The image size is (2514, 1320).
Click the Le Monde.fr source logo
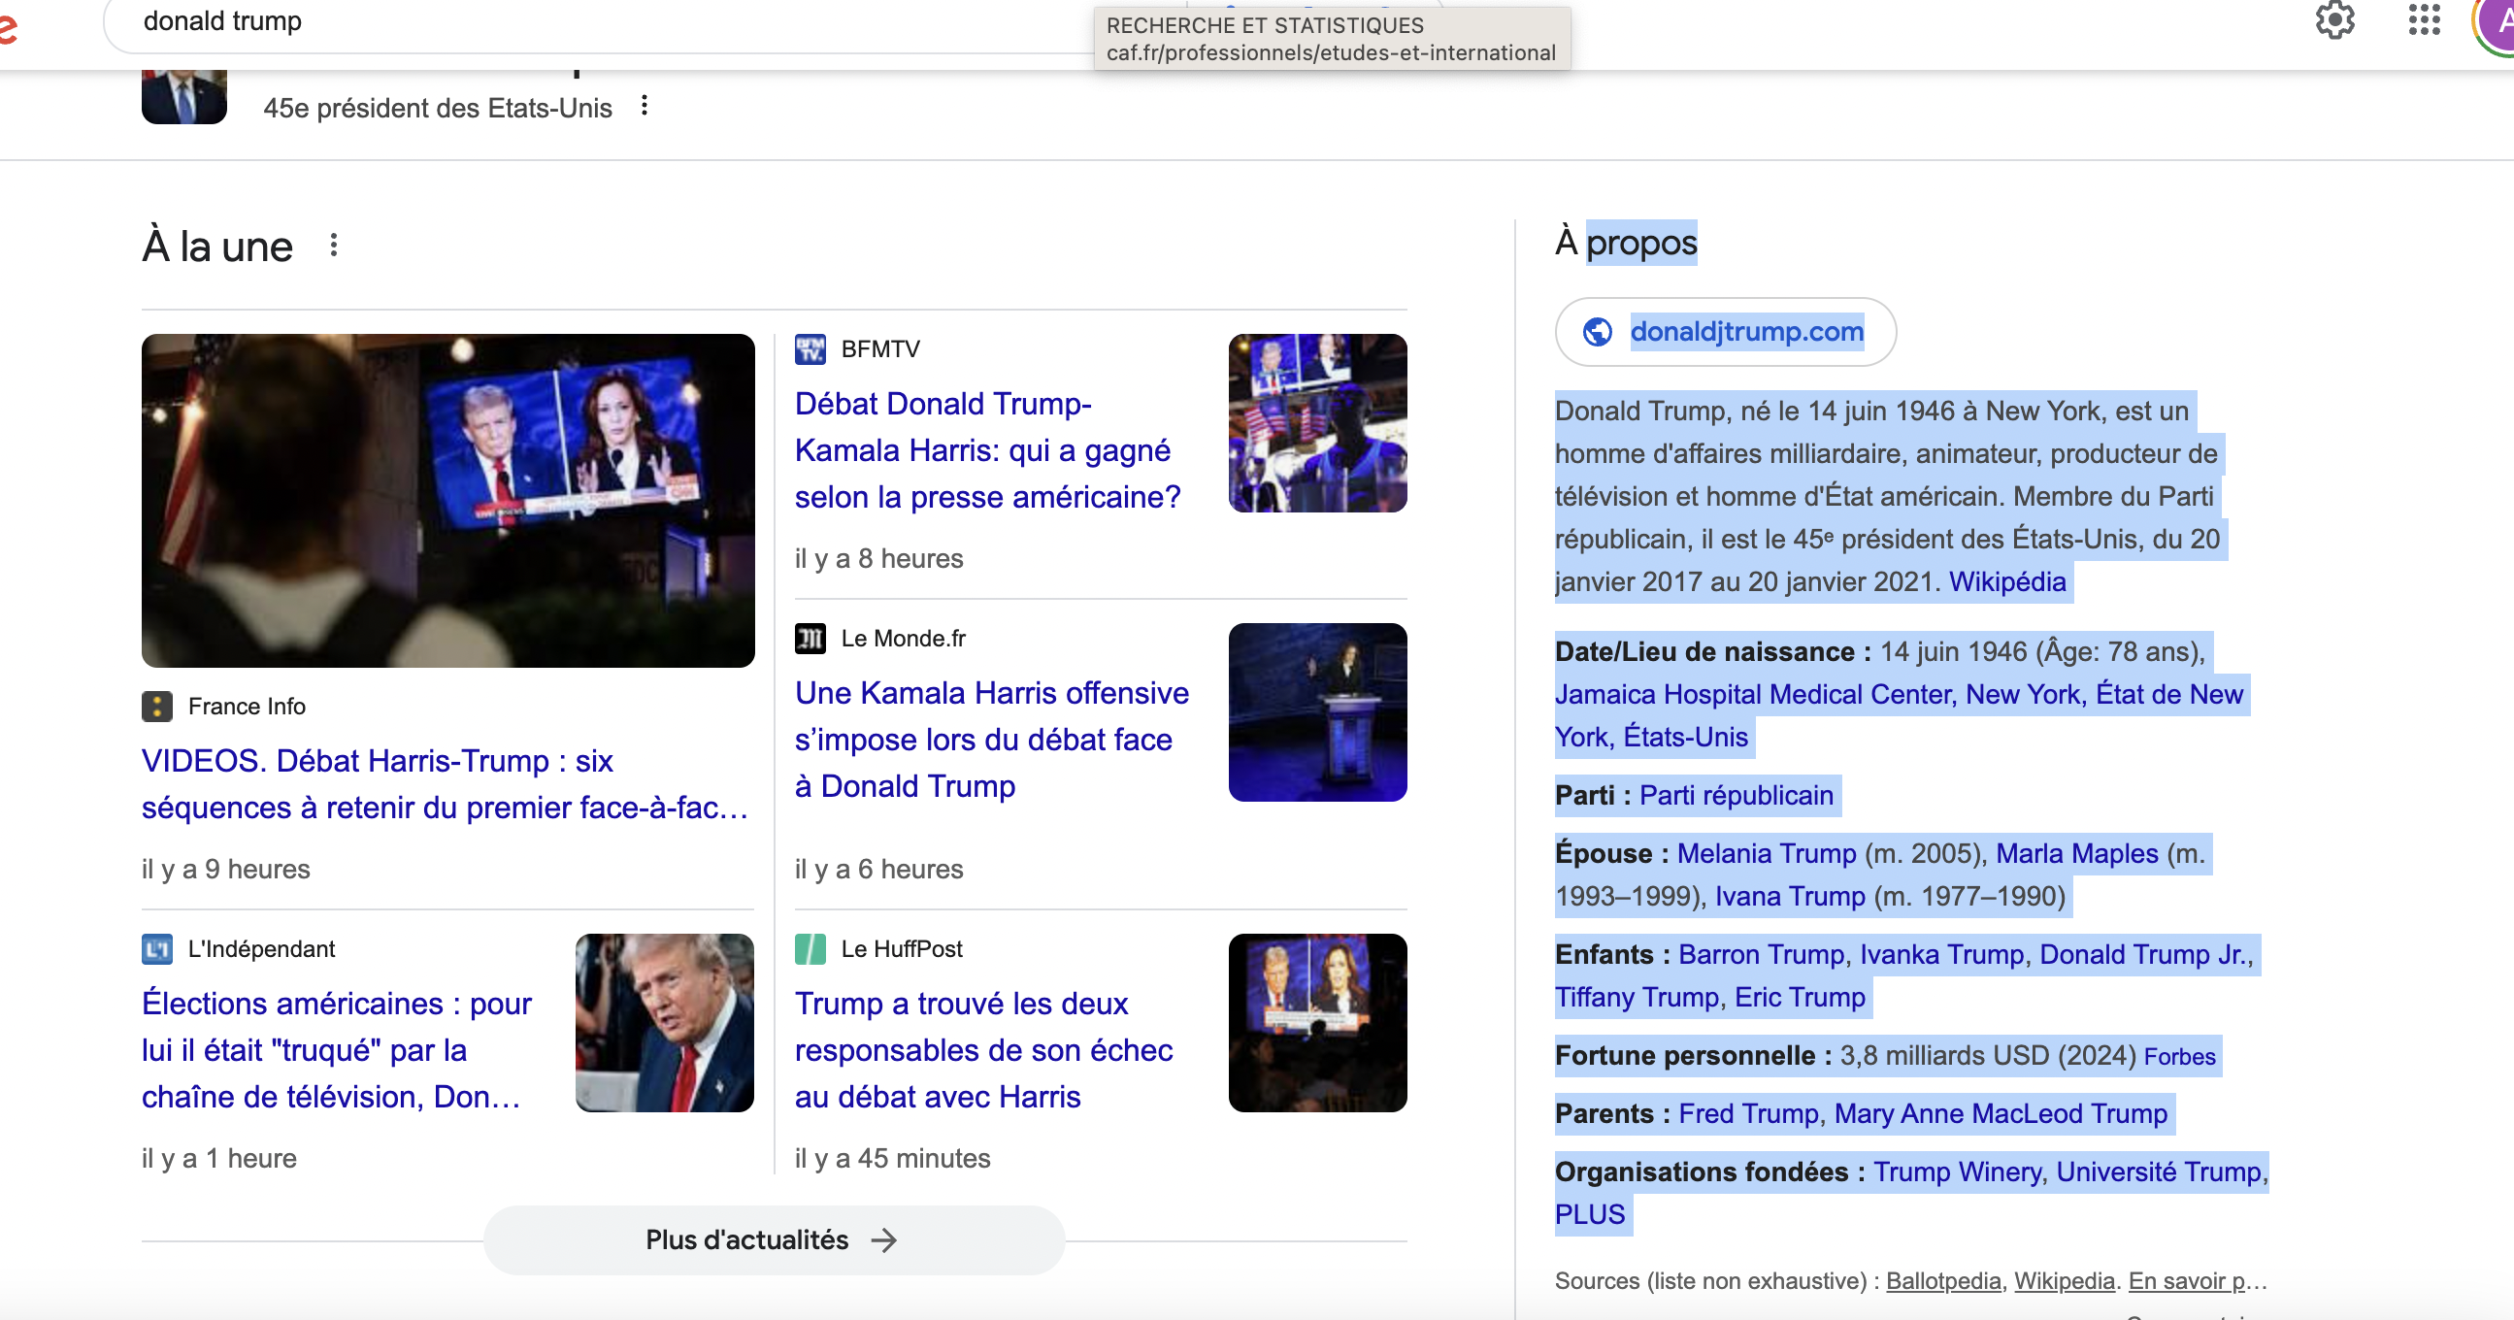click(x=810, y=639)
